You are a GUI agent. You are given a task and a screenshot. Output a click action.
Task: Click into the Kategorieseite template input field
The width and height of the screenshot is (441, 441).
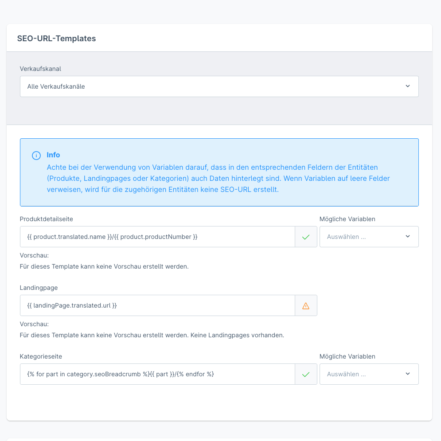pyautogui.click(x=157, y=374)
